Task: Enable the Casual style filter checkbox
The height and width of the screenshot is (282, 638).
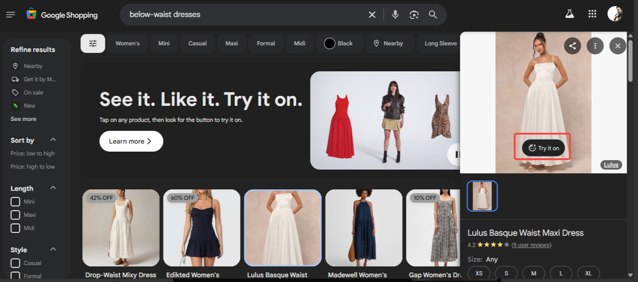Action: coord(15,263)
